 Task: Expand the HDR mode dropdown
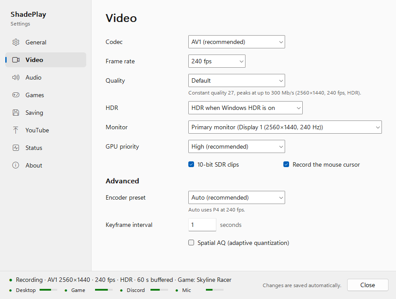pos(246,108)
